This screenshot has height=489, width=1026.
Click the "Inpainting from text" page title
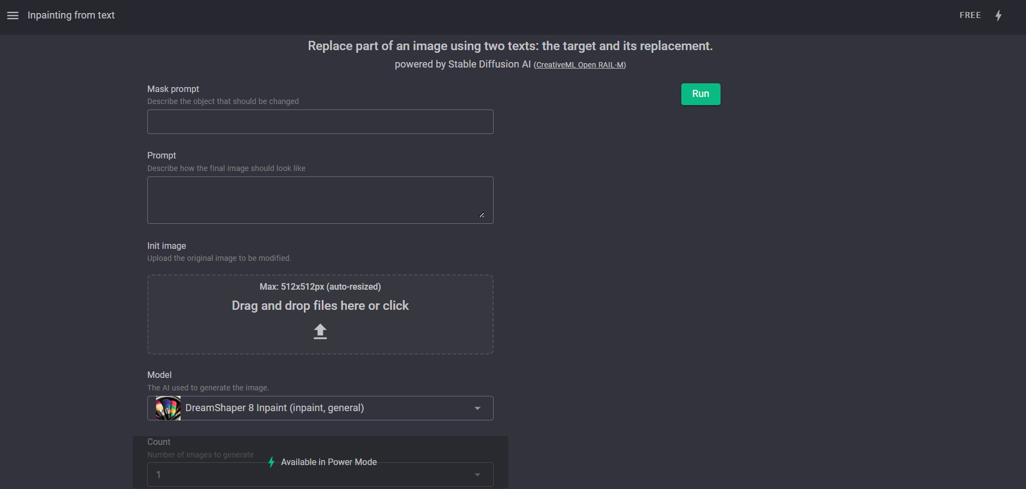(71, 15)
